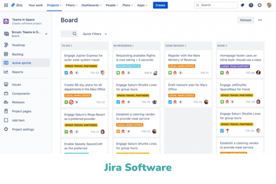This screenshot has width=276, height=184.
Task: Click the board search magnifier icon
Action: pos(75,34)
